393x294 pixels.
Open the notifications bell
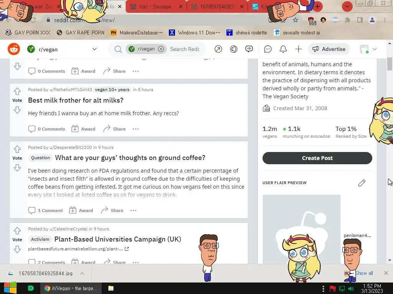click(283, 49)
